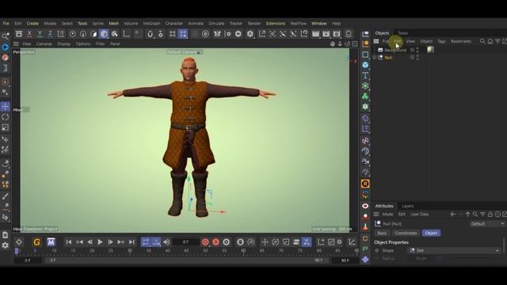Open the Character menu
Image resolution: width=507 pixels, height=285 pixels.
174,23
